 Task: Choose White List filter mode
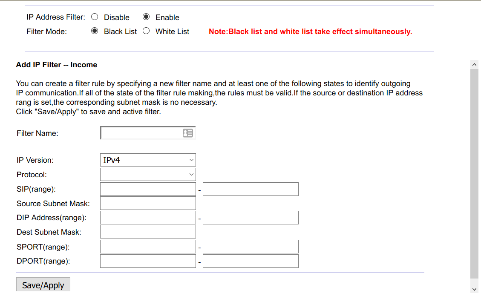coord(146,31)
